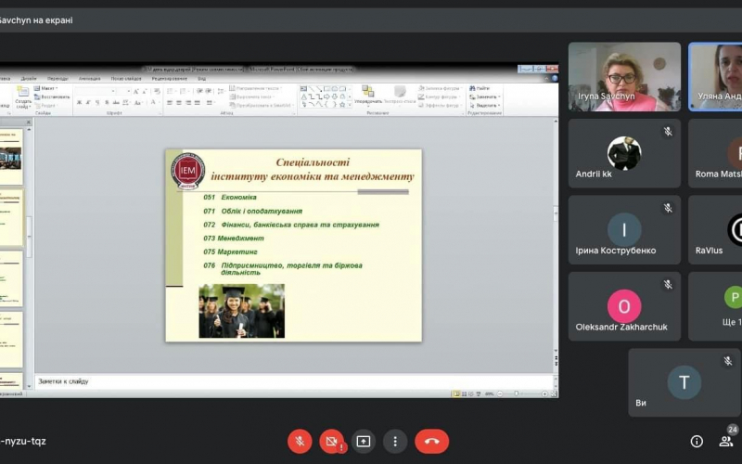Switch to slide sorter view icon
742x464 pixels.
click(x=465, y=393)
